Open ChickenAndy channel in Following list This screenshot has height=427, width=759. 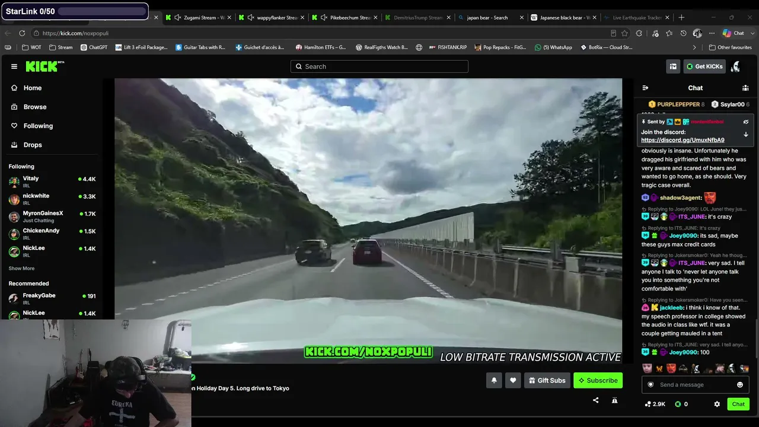coord(52,233)
